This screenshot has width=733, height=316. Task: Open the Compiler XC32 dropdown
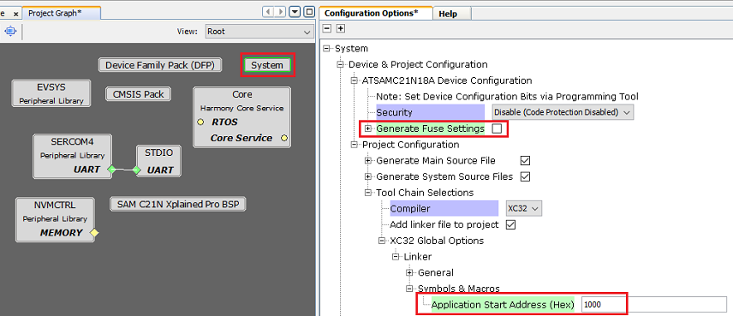524,208
